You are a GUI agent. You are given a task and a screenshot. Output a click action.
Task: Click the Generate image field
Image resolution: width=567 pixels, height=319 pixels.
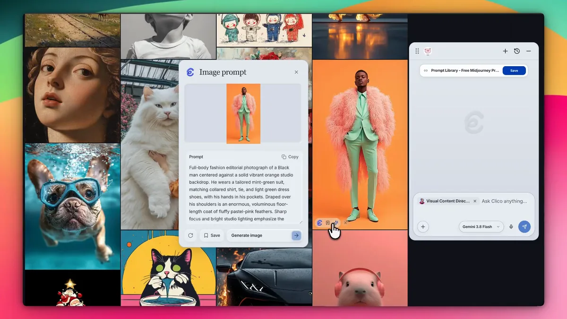click(x=264, y=235)
